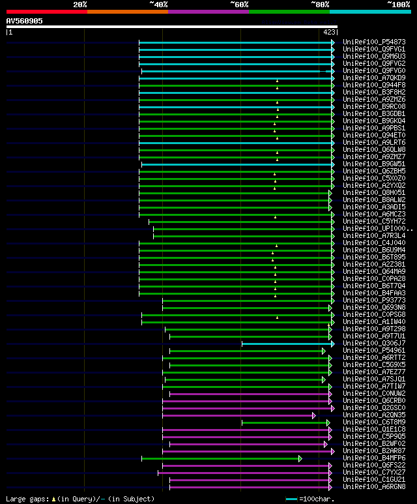The width and height of the screenshot is (417, 504).
Task: Click the red 20% identity color bar
Action: point(46,12)
